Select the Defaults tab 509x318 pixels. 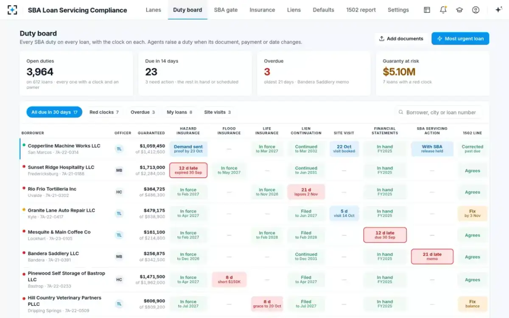pyautogui.click(x=323, y=10)
